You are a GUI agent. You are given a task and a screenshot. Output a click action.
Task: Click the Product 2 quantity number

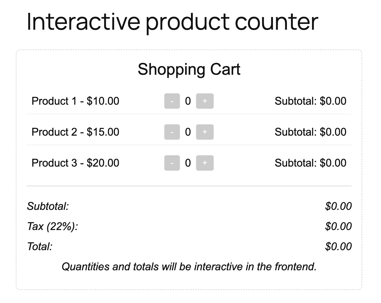pyautogui.click(x=188, y=132)
